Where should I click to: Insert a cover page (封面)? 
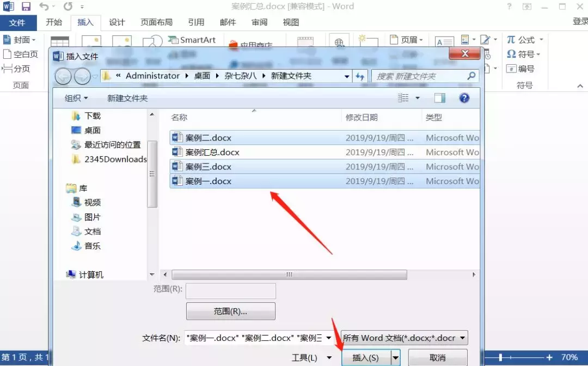pos(19,39)
